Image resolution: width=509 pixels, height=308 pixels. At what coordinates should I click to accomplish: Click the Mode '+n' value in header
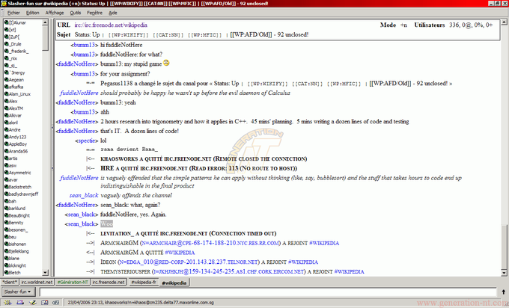point(403,25)
